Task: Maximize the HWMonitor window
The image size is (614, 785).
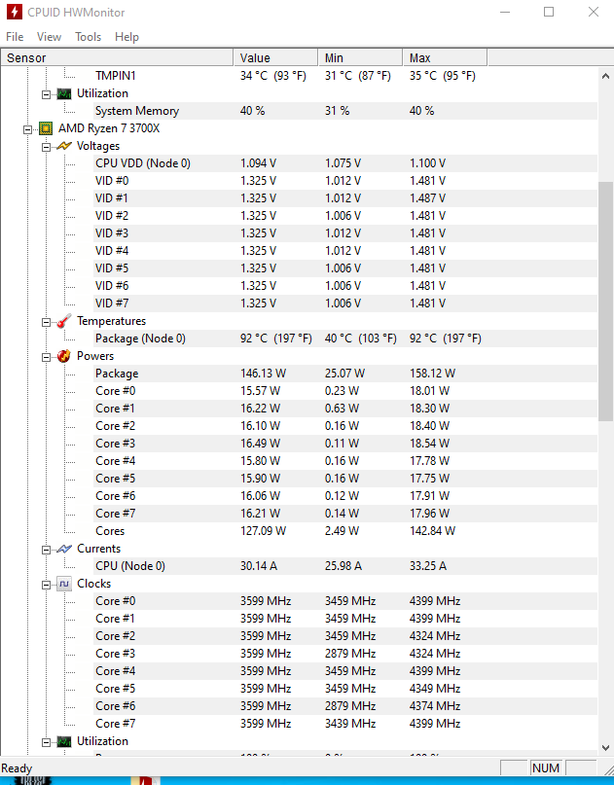Action: pyautogui.click(x=549, y=12)
